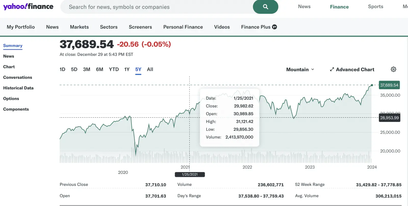Open chart settings via the gear icon

coord(393,69)
